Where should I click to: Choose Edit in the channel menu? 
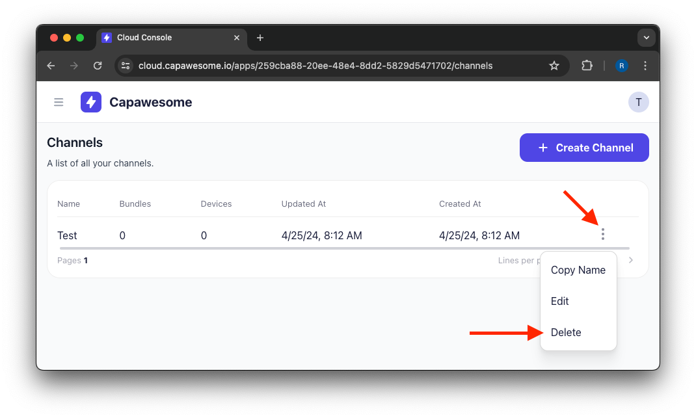(560, 302)
